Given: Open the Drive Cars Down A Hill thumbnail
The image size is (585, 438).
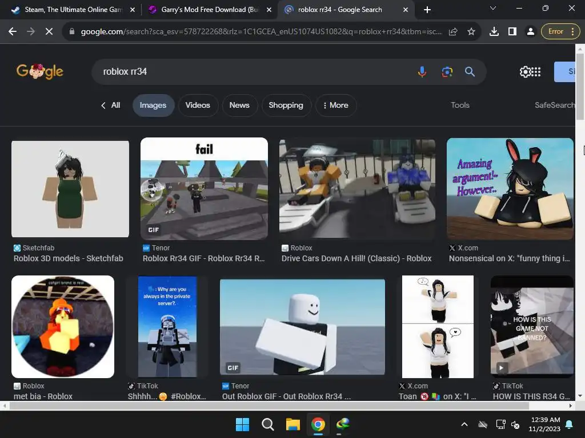Looking at the screenshot, I should click(357, 189).
